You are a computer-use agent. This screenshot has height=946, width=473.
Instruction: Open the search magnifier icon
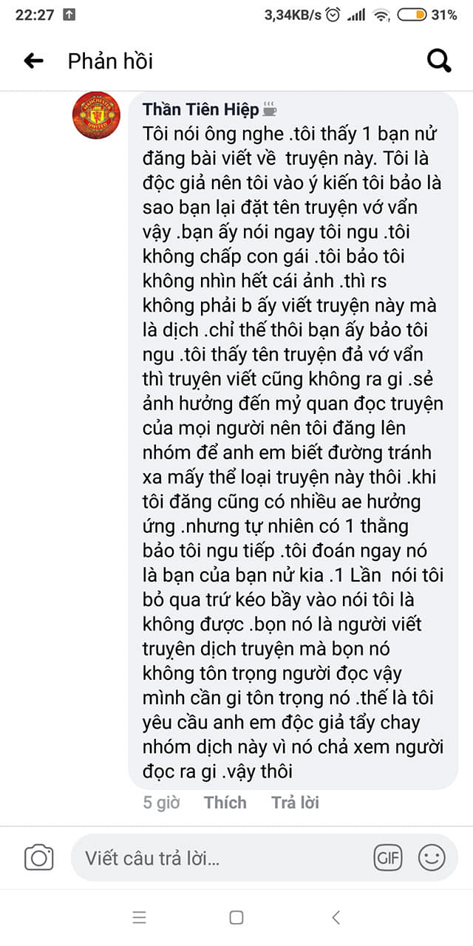439,61
